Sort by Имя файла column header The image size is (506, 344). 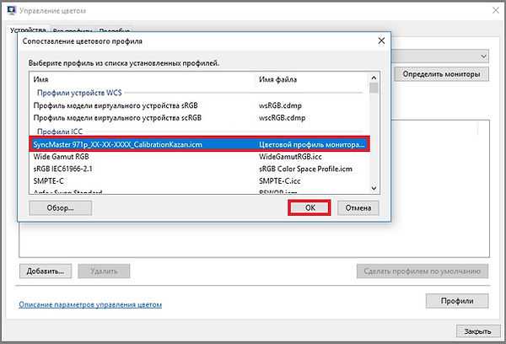tap(277, 79)
